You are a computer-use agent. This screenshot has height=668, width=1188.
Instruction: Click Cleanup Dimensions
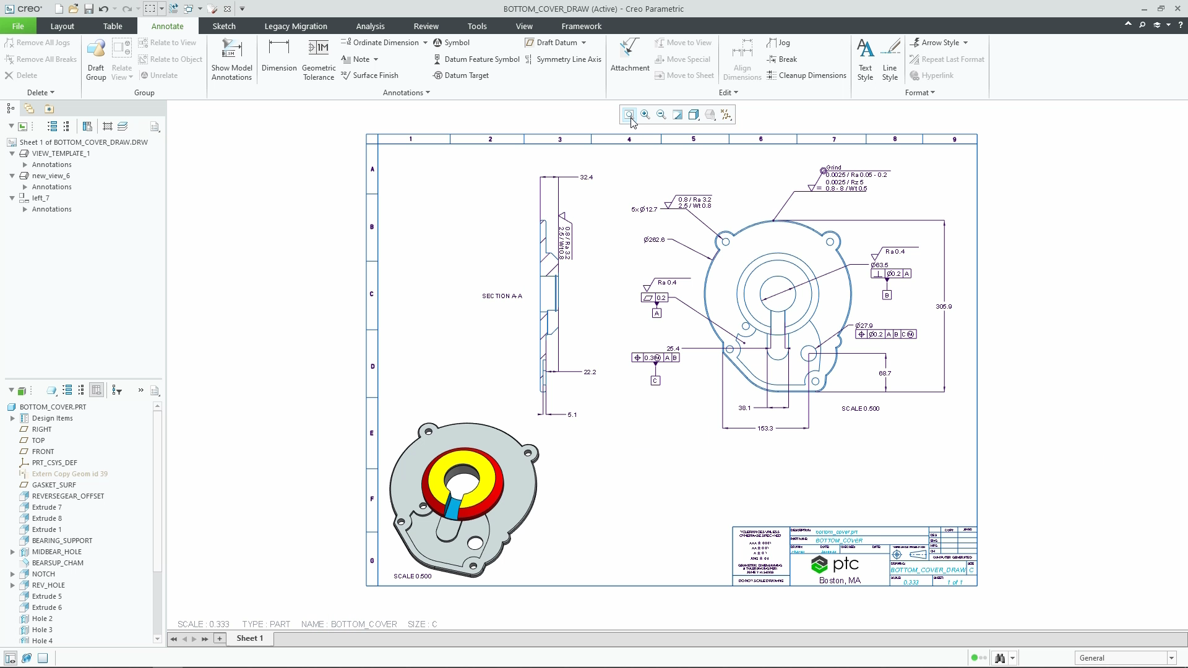tap(806, 75)
